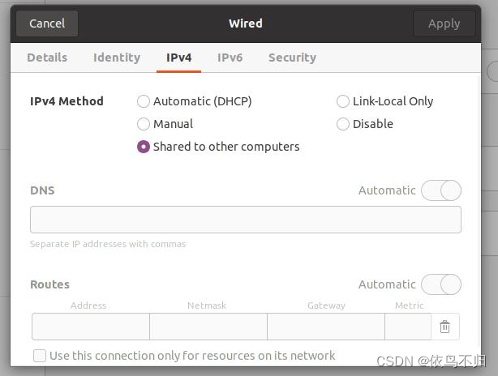Click the route Netmask field
The width and height of the screenshot is (498, 376).
click(x=208, y=327)
